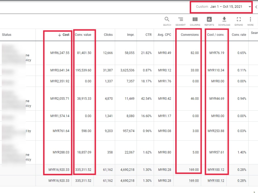Click conversion rate 0.65%

(x=242, y=53)
